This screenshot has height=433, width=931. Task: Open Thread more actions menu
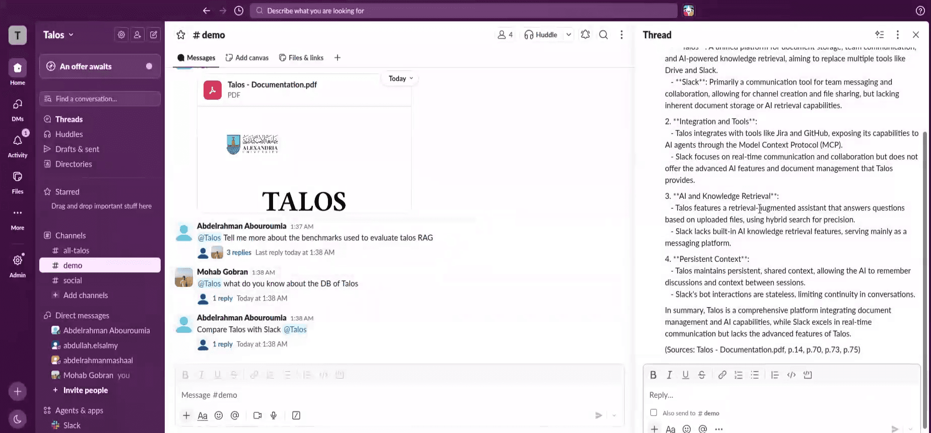[x=898, y=35]
